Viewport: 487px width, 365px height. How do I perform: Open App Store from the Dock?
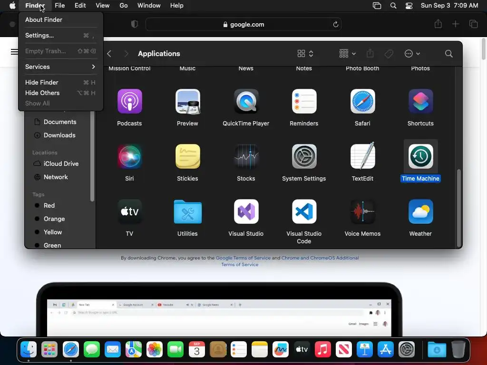coord(385,349)
